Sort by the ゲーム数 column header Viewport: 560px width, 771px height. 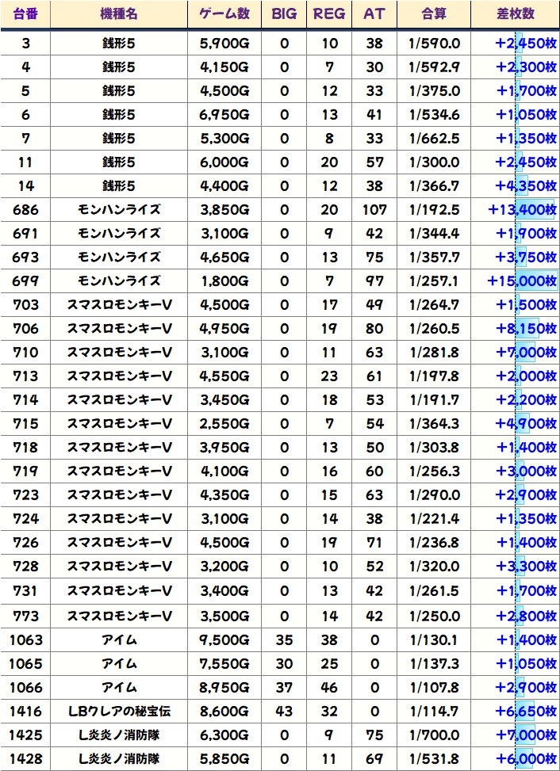coord(224,14)
